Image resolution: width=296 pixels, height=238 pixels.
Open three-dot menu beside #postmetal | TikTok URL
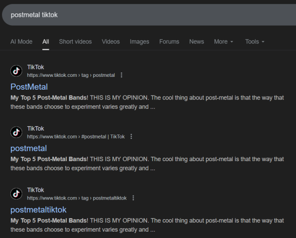pos(131,136)
